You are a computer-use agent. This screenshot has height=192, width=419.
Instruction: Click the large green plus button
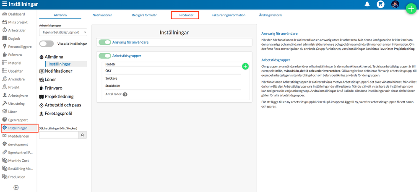coord(411,8)
